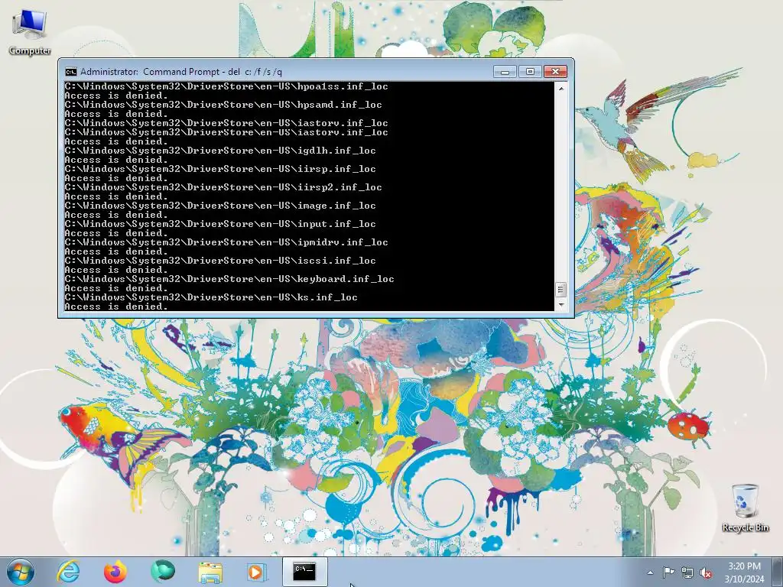783x587 pixels.
Task: Click the hpoa1ss.inf_loc path line
Action: click(x=226, y=86)
